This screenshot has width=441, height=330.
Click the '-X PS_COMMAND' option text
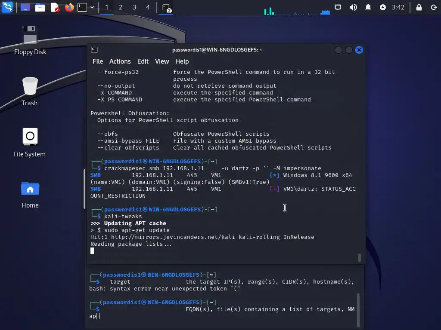[x=120, y=100]
